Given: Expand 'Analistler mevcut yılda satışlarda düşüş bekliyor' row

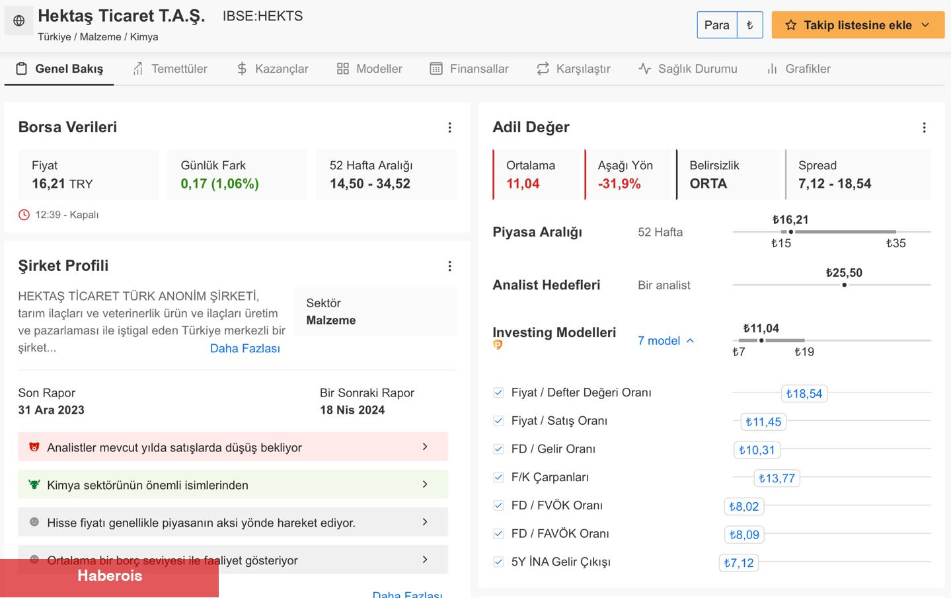Looking at the screenshot, I should click(233, 447).
